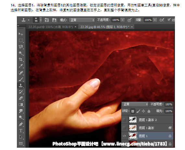Select the Polygonal Lasso tool
Image resolution: width=185 pixels, height=150 pixels.
click(21, 47)
